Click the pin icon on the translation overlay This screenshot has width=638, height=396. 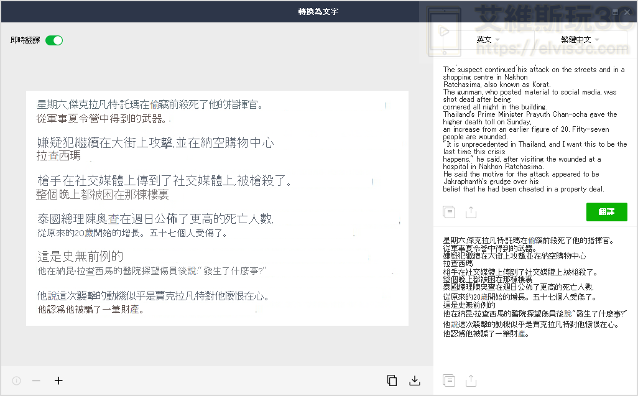614,11
